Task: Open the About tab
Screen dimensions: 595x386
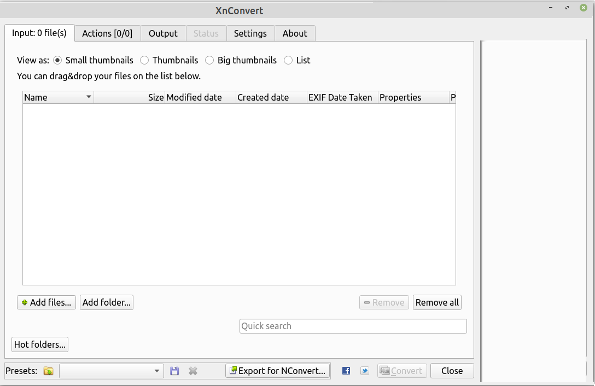Action: pos(295,33)
